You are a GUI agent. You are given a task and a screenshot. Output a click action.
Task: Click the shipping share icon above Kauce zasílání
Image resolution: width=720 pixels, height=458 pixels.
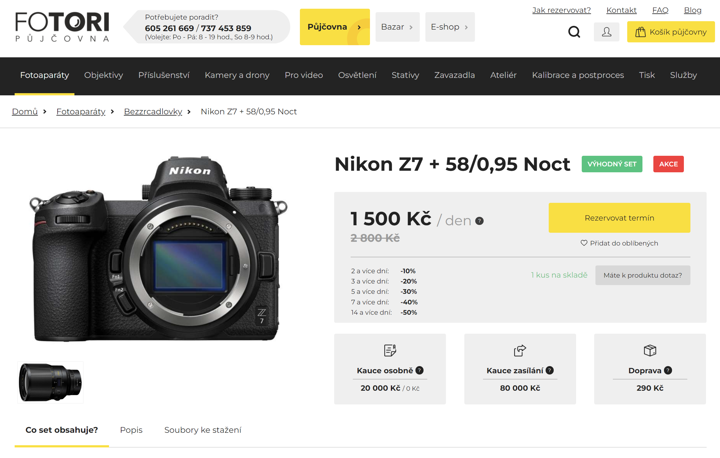pos(520,350)
